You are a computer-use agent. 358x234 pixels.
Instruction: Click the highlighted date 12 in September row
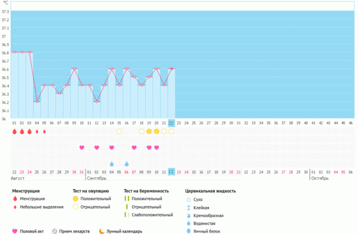coord(171,172)
